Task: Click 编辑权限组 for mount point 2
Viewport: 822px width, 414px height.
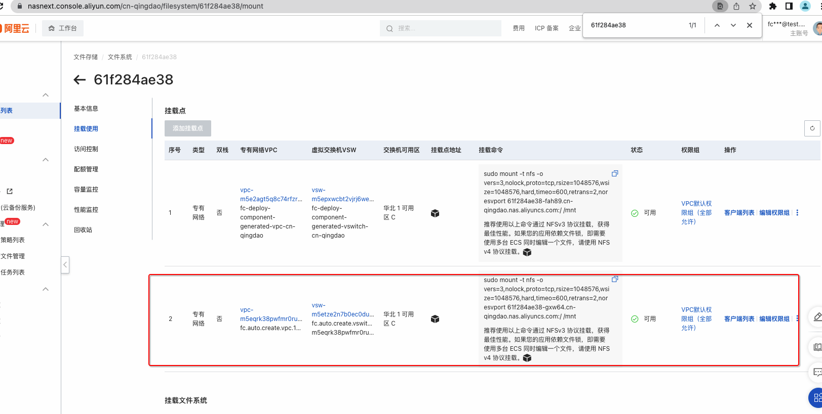Action: (x=774, y=319)
